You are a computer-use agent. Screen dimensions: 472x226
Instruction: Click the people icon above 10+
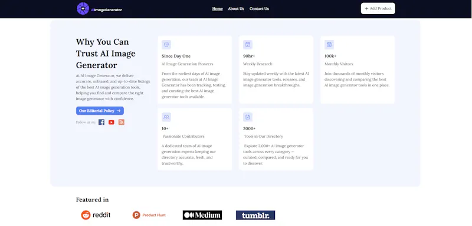166,117
